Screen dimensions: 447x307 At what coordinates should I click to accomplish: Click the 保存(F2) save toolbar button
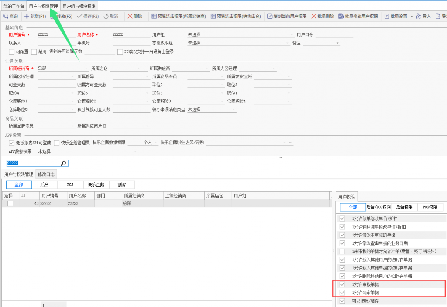pos(88,16)
